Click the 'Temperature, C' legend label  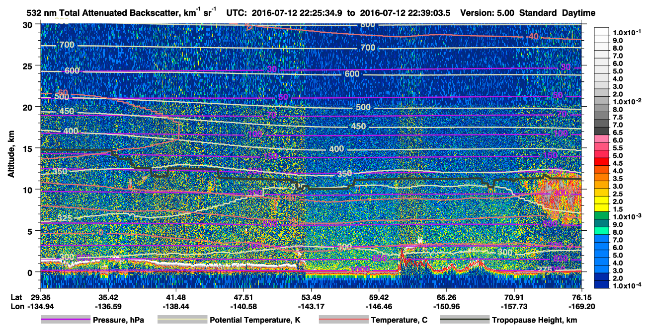click(x=399, y=321)
